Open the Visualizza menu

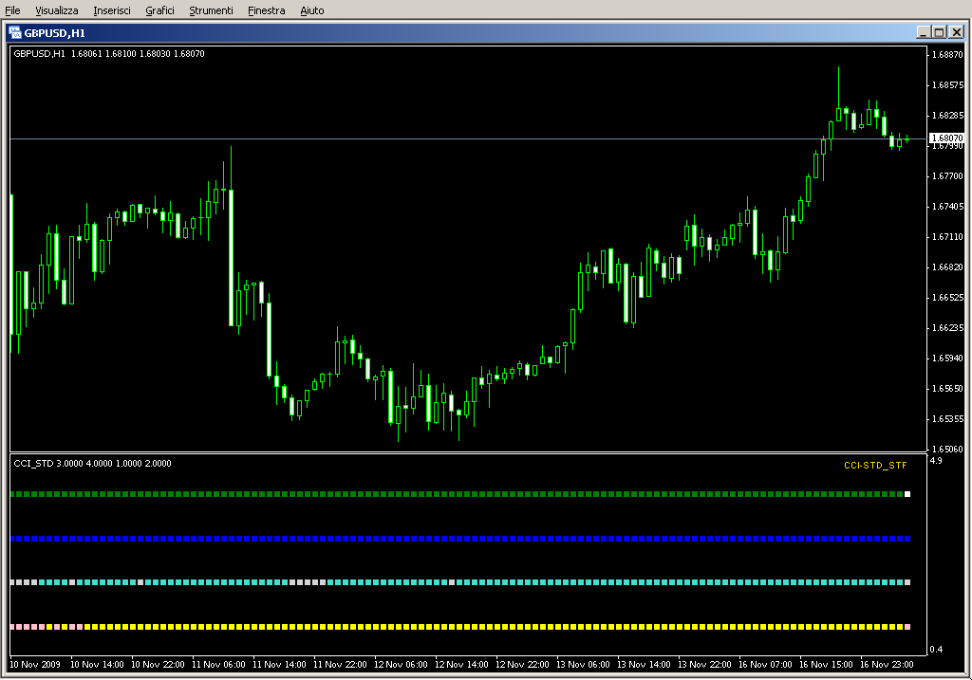coord(57,10)
